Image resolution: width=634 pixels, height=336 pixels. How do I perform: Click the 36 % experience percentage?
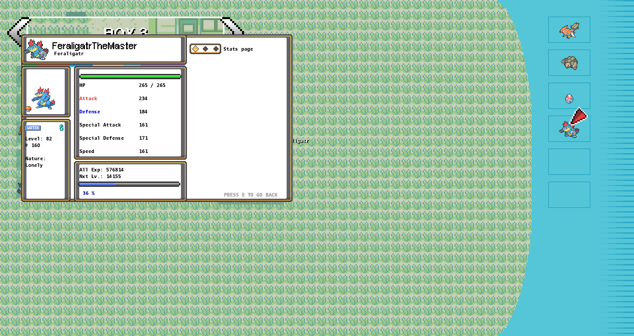(x=89, y=193)
